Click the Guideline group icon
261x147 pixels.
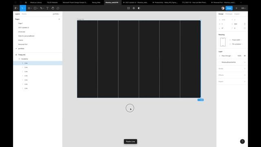coord(19,59)
